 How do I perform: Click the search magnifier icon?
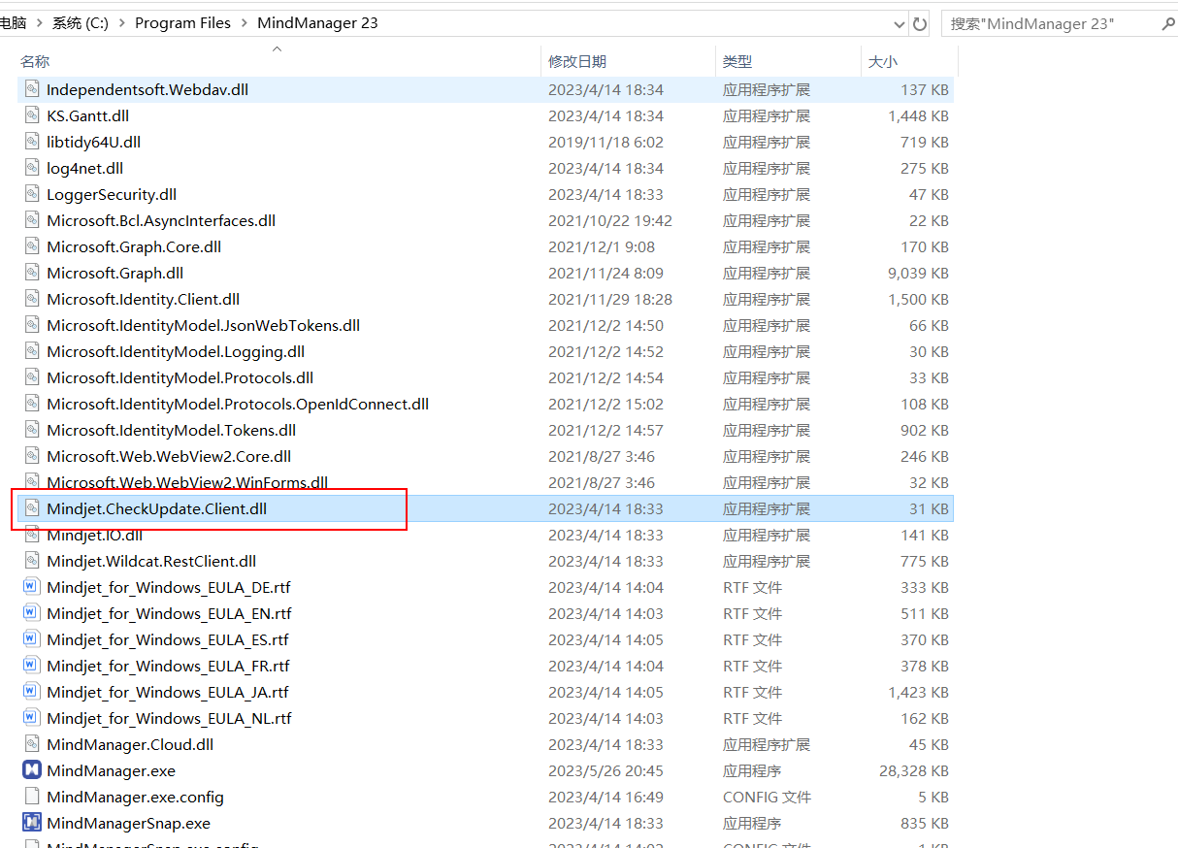click(x=1167, y=22)
